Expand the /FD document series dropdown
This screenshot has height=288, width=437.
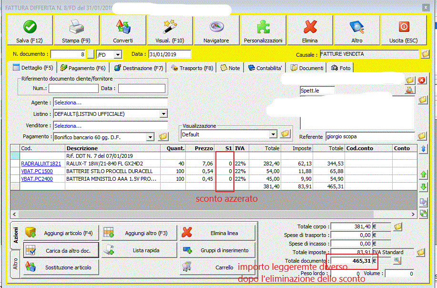click(x=118, y=55)
